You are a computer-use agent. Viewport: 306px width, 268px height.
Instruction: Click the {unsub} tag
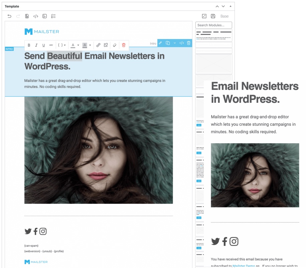pyautogui.click(x=47, y=251)
